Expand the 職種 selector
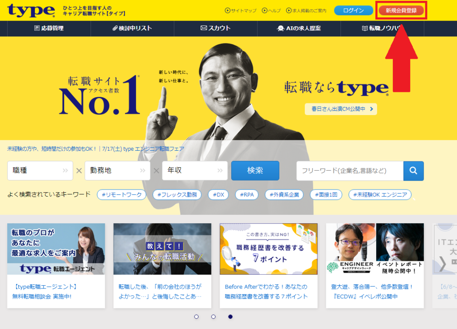The height and width of the screenshot is (329, 457). (40, 170)
